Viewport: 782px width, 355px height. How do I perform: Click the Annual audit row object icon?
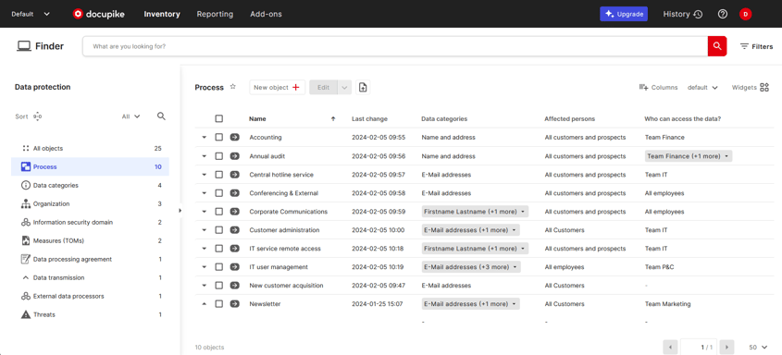click(x=234, y=156)
